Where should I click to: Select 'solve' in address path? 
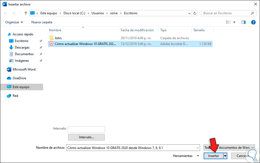coord(114,13)
